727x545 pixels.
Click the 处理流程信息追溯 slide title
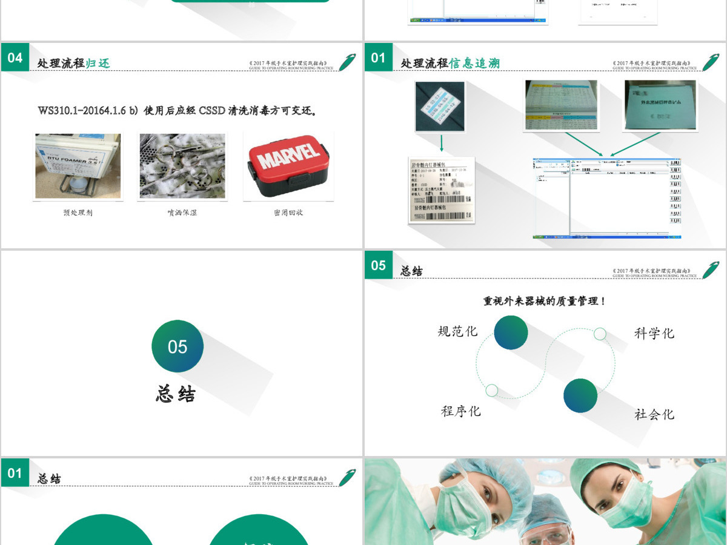pos(450,63)
